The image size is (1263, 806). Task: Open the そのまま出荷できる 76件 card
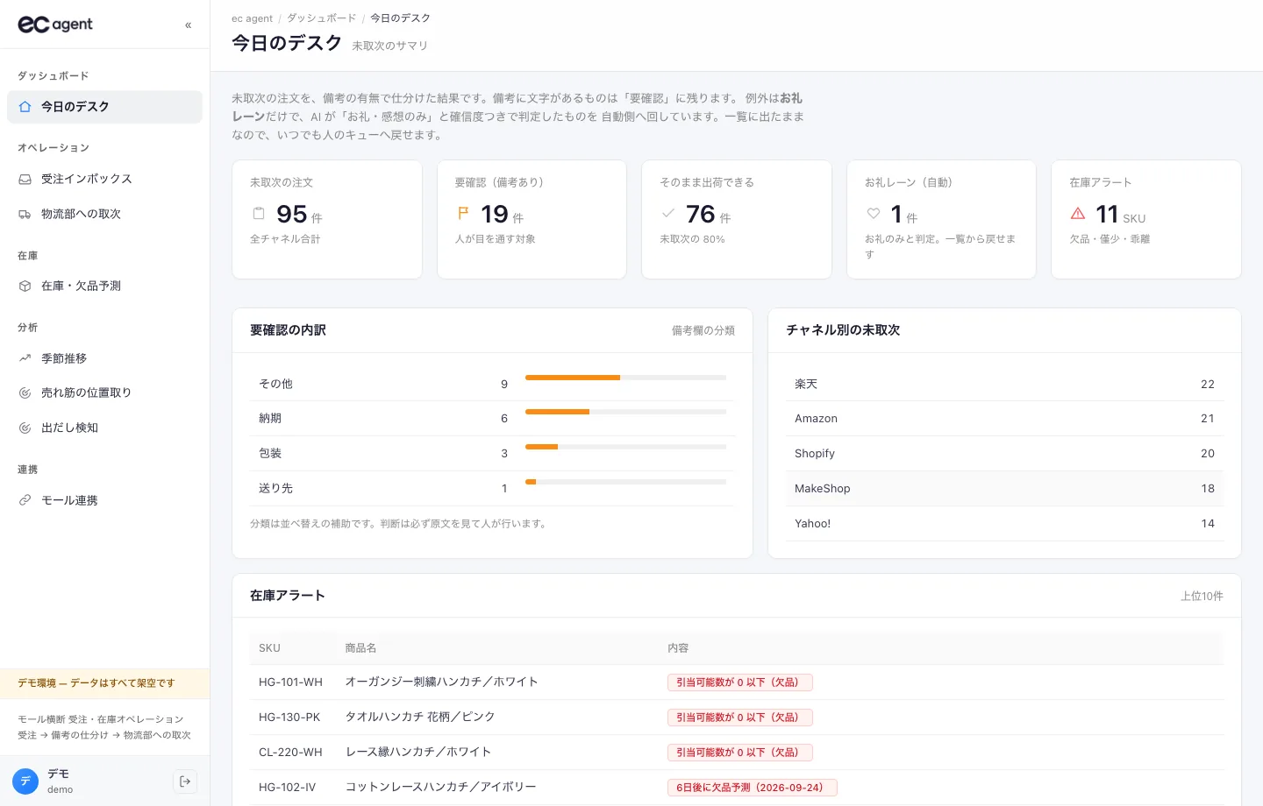[x=737, y=220]
